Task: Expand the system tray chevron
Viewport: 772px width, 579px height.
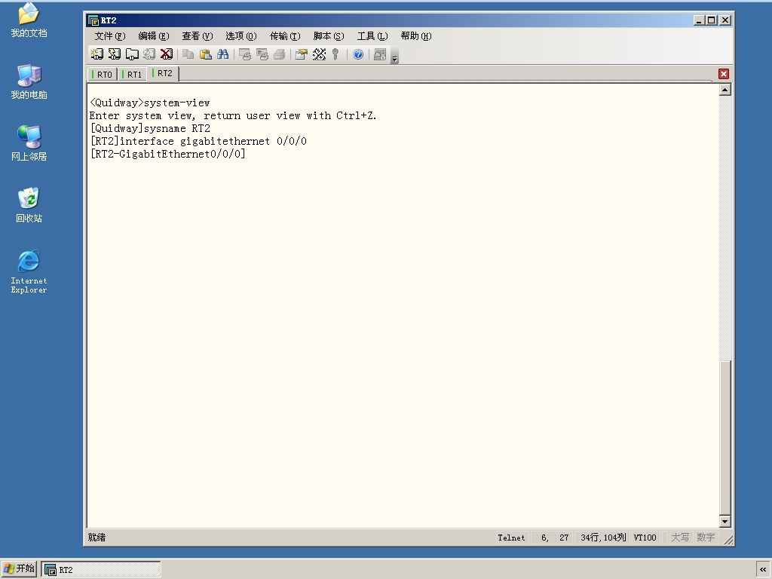Action: pyautogui.click(x=763, y=569)
